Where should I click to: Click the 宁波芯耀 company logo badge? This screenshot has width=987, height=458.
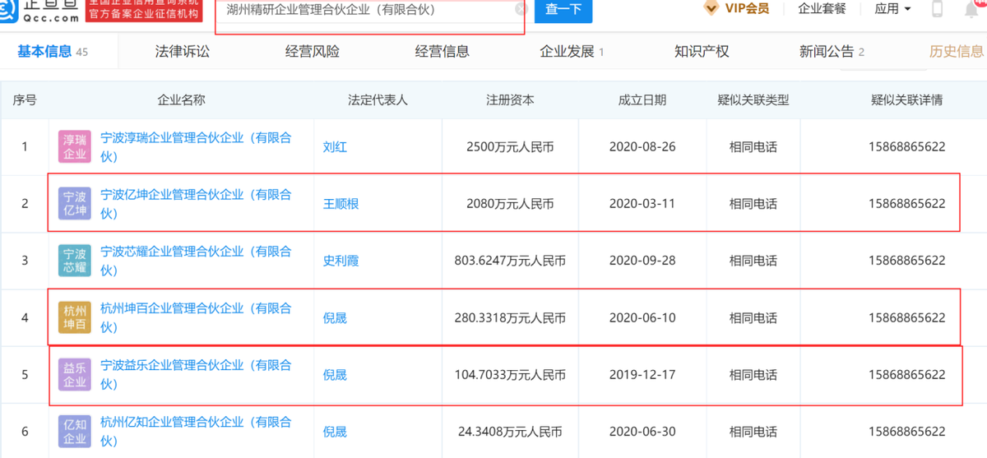coord(75,261)
